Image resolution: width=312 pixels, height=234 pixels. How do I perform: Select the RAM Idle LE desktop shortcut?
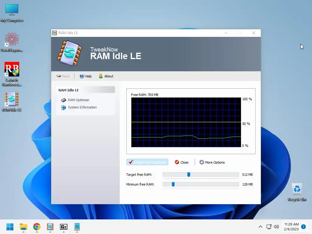coord(12,102)
